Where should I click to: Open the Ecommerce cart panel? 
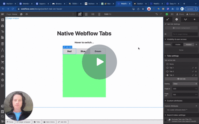(x=2, y=62)
